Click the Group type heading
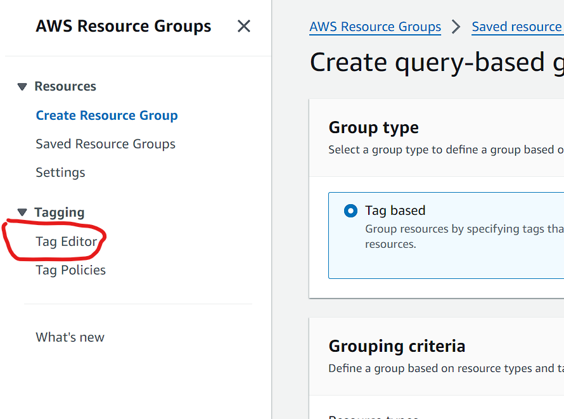Image resolution: width=564 pixels, height=419 pixels. point(374,127)
